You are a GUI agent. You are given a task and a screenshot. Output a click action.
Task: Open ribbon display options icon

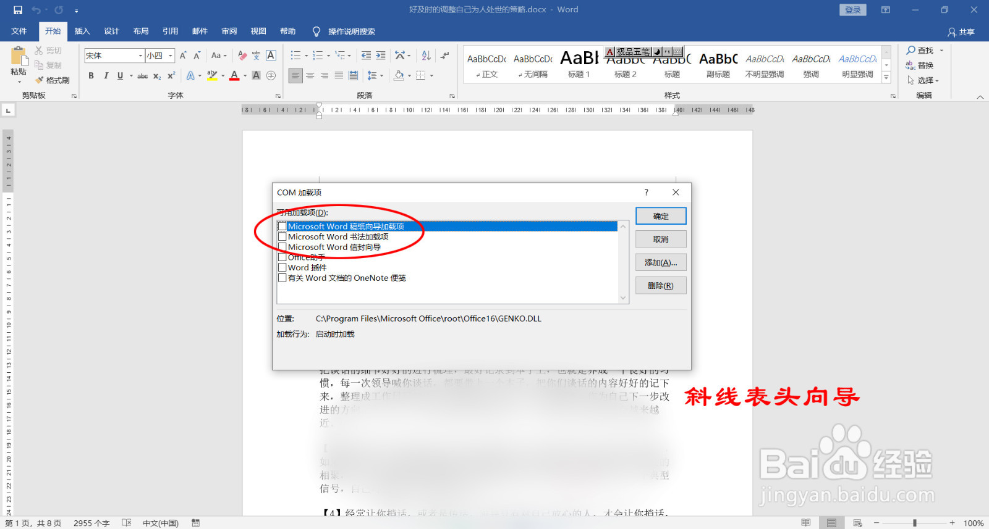[x=886, y=10]
